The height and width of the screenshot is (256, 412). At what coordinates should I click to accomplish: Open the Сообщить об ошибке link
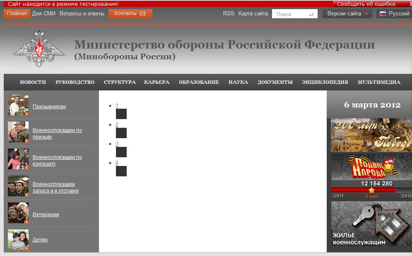pos(366,4)
